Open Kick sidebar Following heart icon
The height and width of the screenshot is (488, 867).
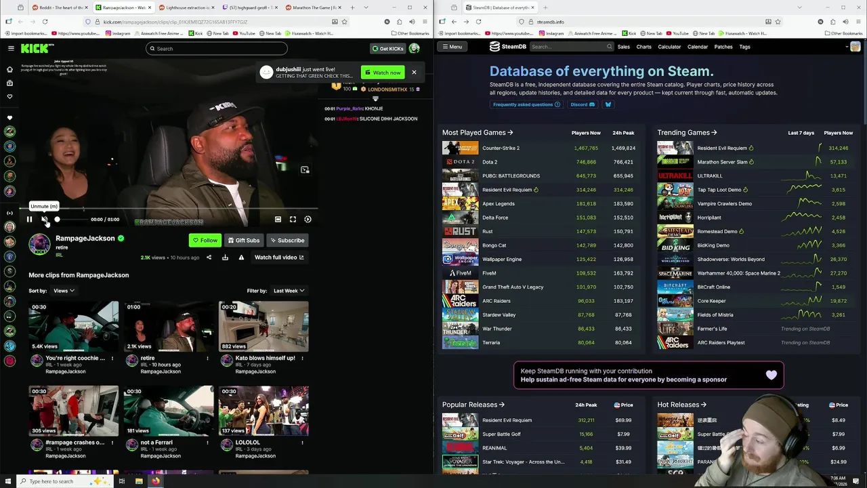[9, 96]
